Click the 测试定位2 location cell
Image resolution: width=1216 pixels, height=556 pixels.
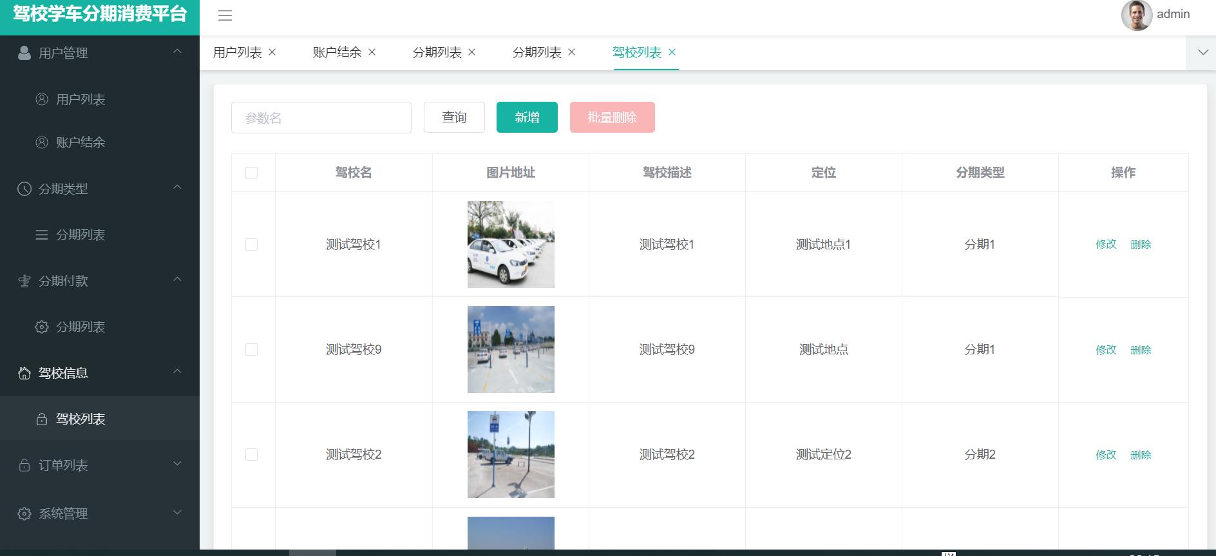point(823,454)
